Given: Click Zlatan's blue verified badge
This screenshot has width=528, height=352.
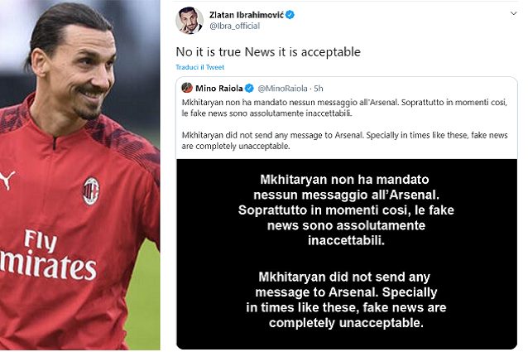Looking at the screenshot, I should (290, 15).
